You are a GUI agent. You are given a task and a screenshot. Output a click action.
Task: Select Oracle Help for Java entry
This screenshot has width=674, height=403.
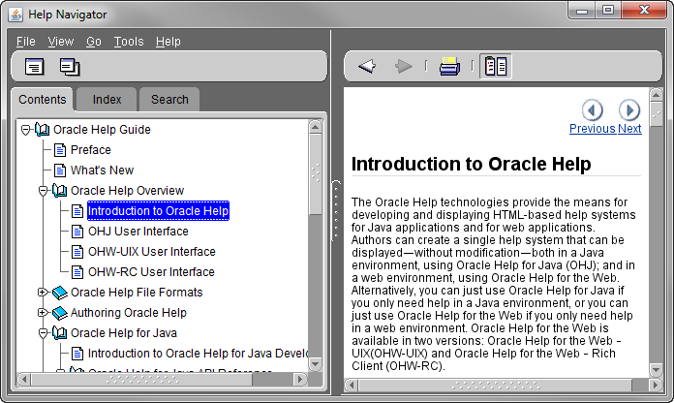(x=124, y=333)
